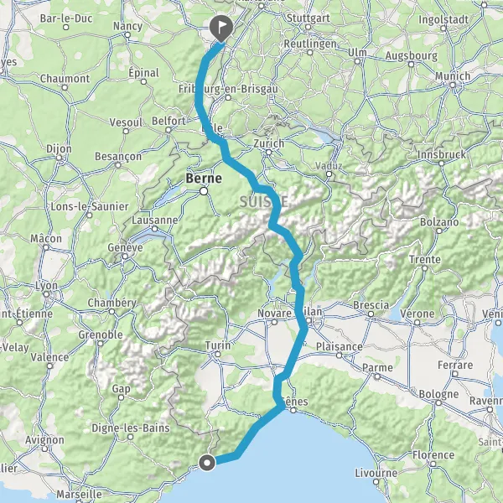The width and height of the screenshot is (503, 503).
Task: Select the Innsbruck label on map
Action: point(442,154)
